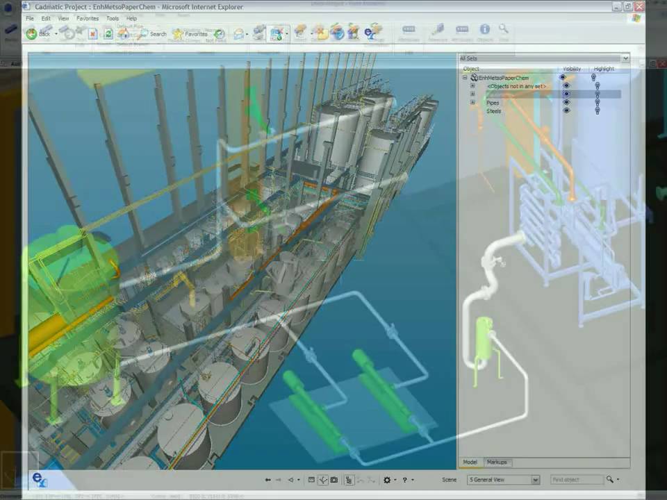Open the Scene '5 General View' dropdown
667x500 pixels.
pos(503,480)
